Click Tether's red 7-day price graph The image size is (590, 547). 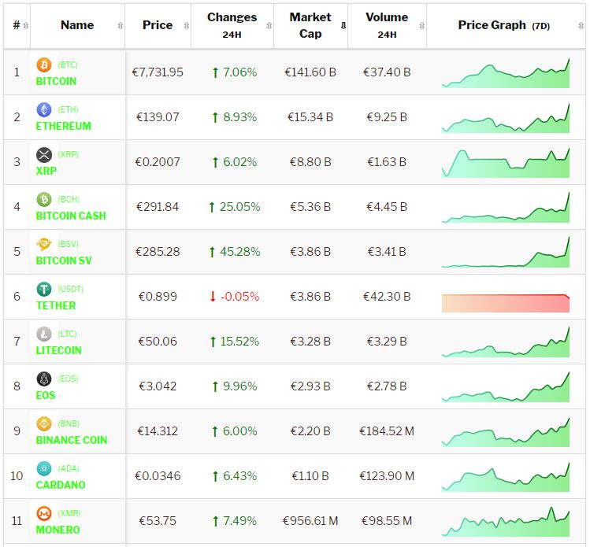click(x=505, y=303)
